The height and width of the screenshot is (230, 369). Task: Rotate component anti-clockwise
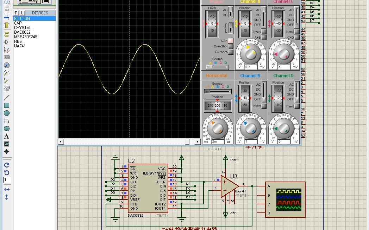(x=7, y=173)
